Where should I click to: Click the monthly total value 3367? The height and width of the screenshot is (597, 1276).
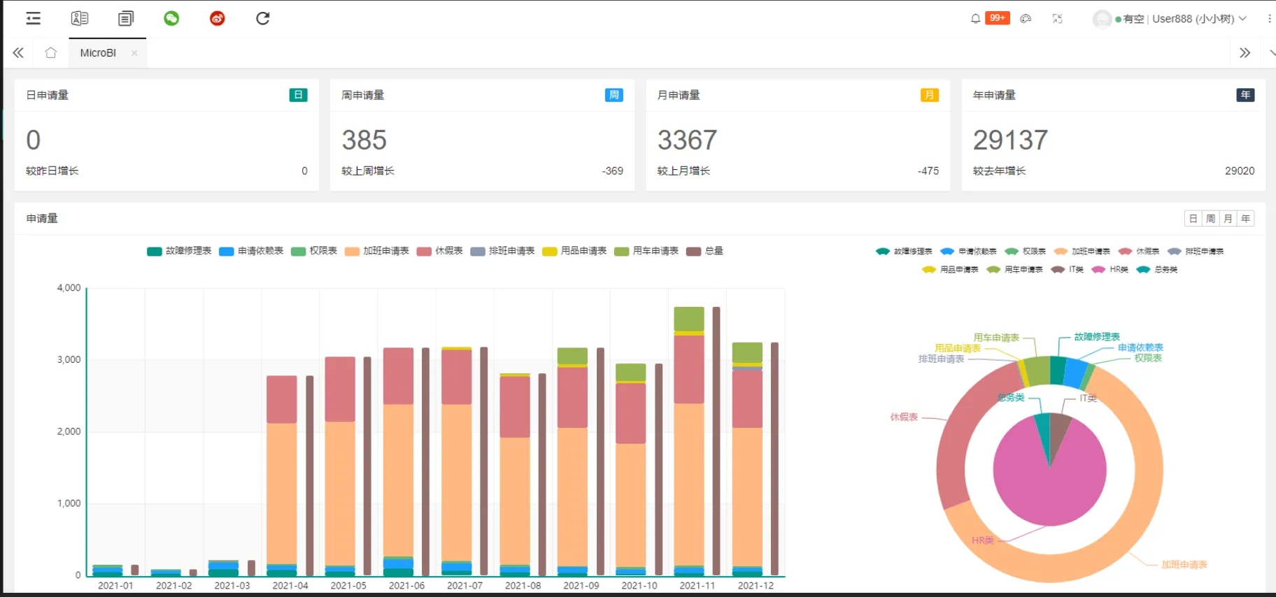click(687, 141)
